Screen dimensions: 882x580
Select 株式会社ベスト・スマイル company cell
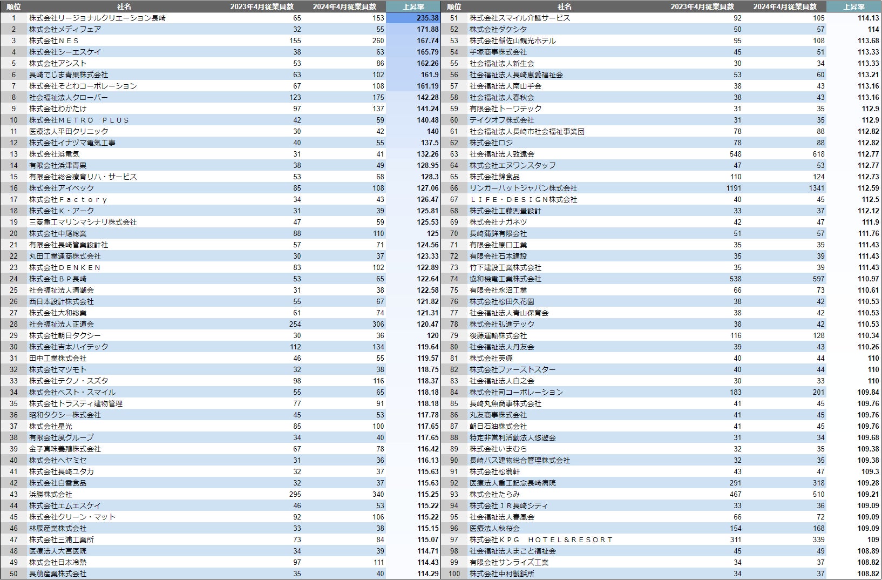click(x=72, y=392)
